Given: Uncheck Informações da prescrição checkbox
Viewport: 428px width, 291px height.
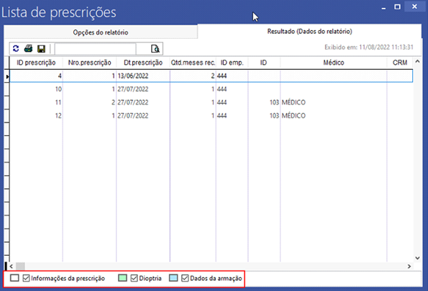Looking at the screenshot, I should pos(26,278).
